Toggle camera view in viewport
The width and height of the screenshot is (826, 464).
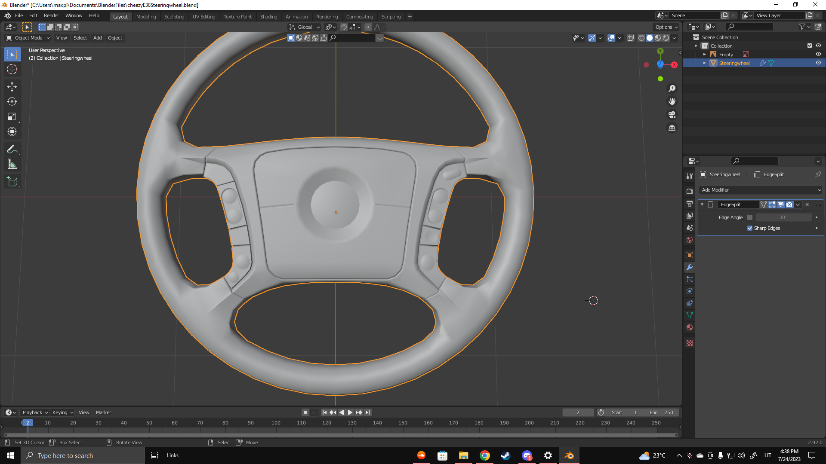[x=672, y=115]
